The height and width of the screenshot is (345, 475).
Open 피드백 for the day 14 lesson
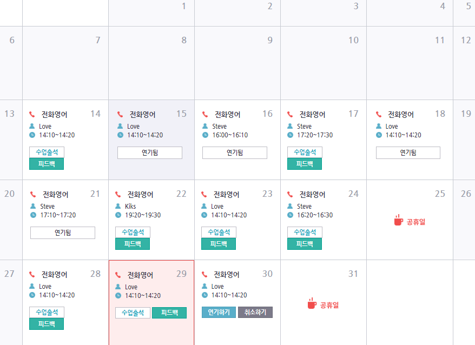tap(47, 164)
